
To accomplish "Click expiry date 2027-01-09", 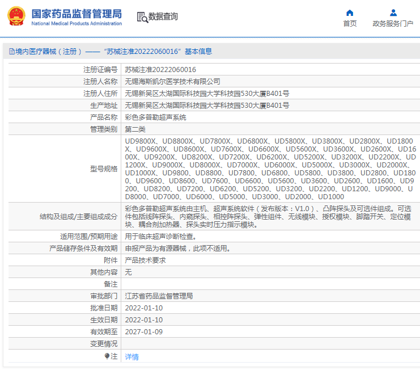I will click(x=144, y=332).
